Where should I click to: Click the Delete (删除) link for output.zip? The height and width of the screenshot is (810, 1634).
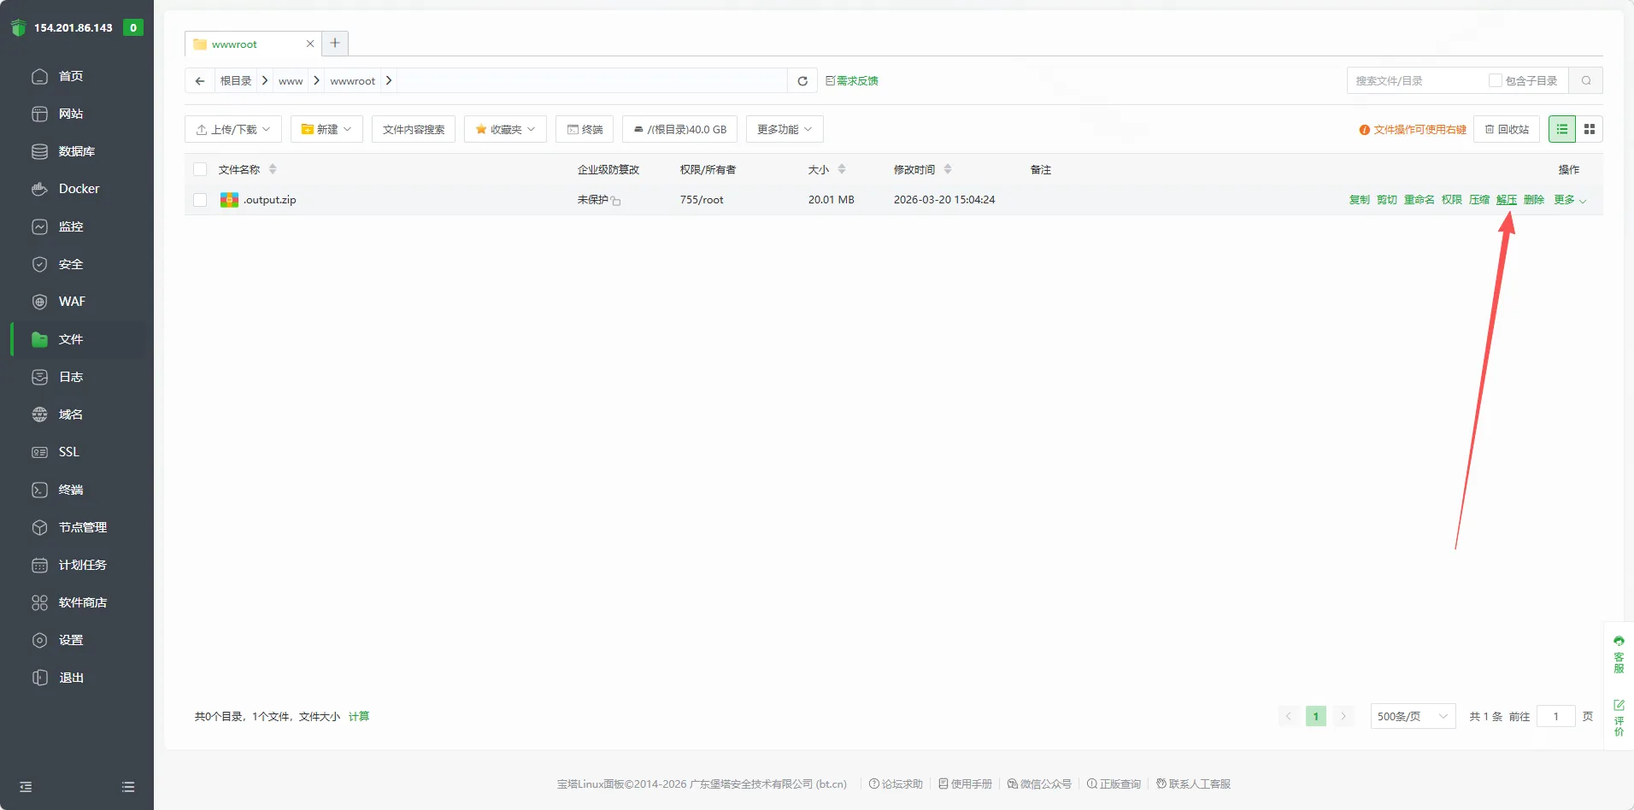pos(1533,200)
